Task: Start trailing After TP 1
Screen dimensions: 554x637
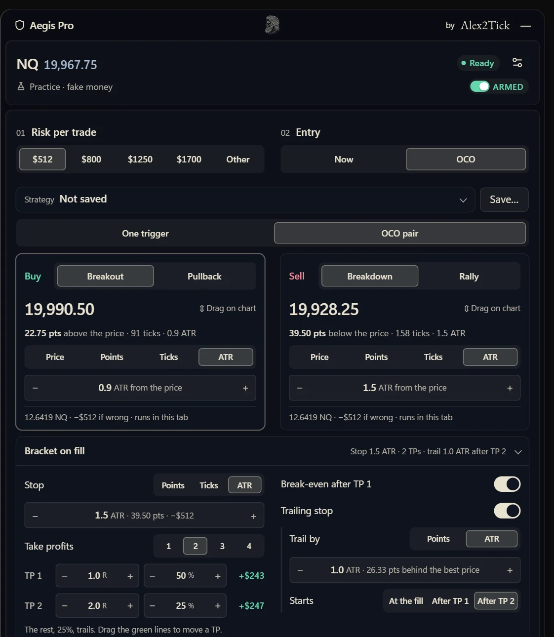Action: point(450,601)
